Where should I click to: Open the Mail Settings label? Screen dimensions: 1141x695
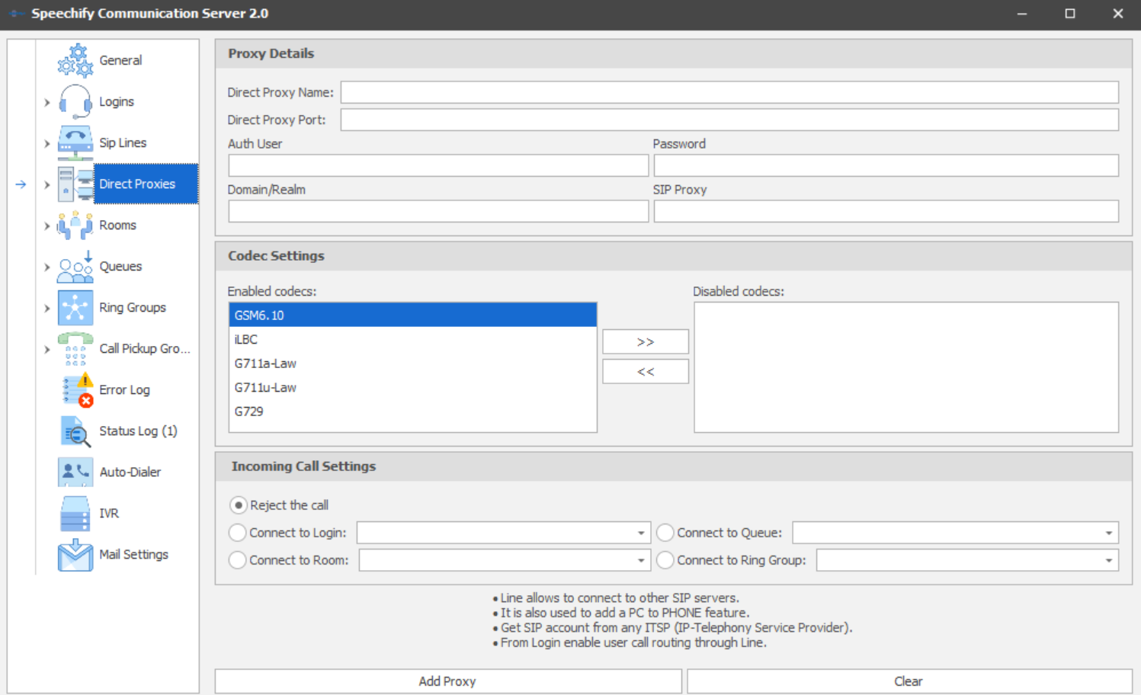click(x=133, y=554)
